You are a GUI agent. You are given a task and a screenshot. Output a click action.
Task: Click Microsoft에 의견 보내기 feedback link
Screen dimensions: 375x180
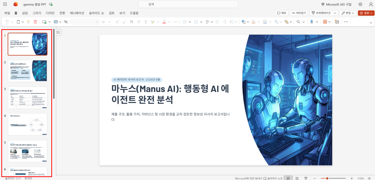click(x=249, y=178)
